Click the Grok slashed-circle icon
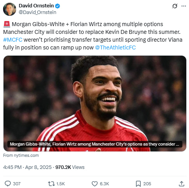 175,6
